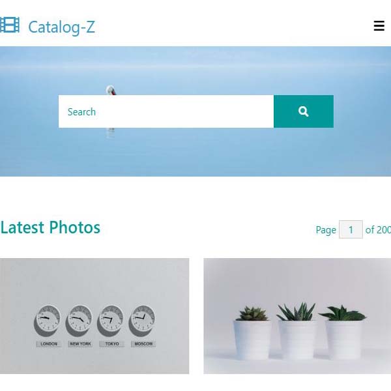Click the MOSCOW label plate
This screenshot has height=391, width=391.
tap(143, 344)
